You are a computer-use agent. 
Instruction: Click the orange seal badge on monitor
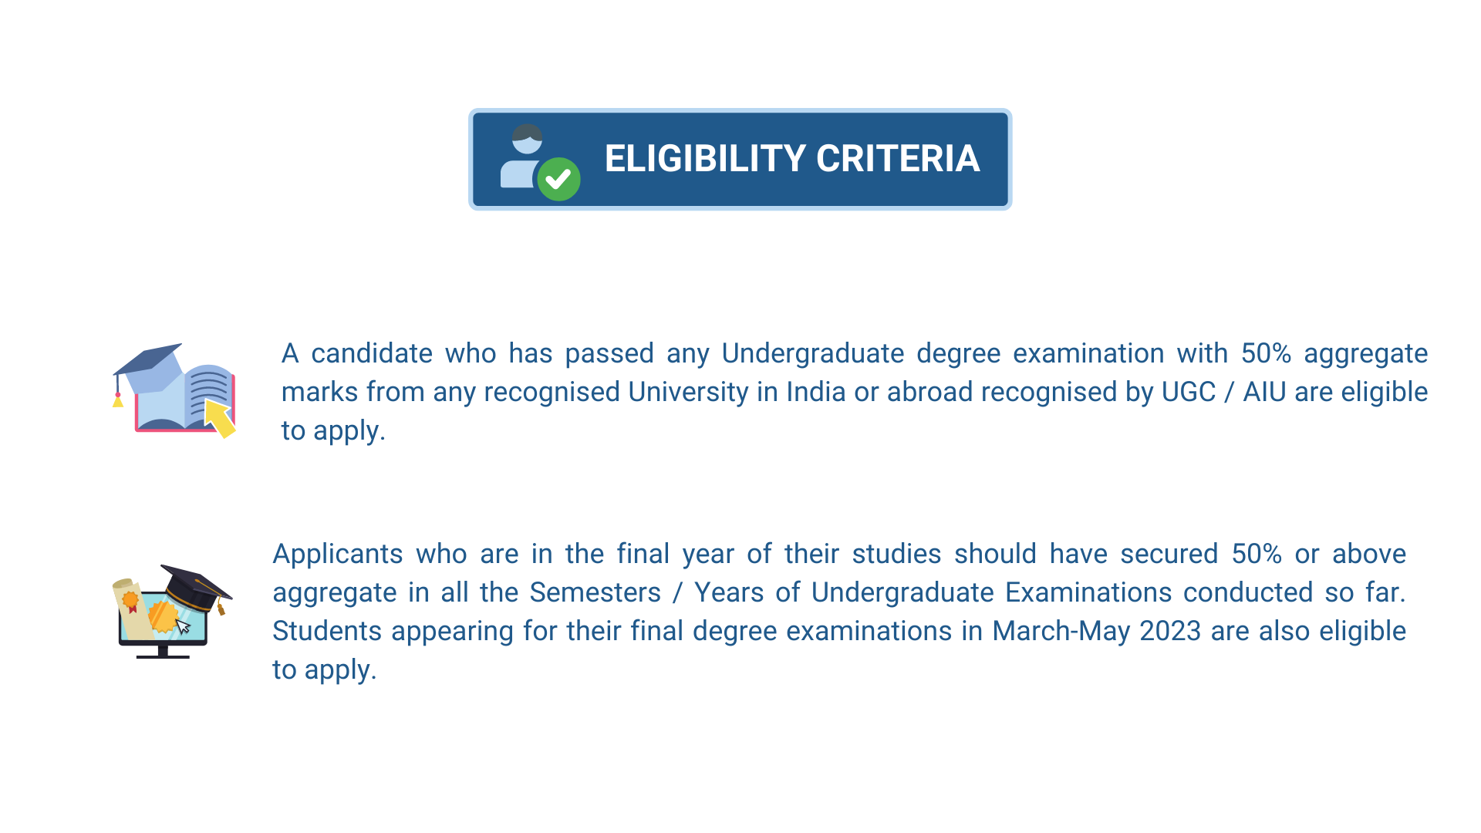(x=163, y=616)
